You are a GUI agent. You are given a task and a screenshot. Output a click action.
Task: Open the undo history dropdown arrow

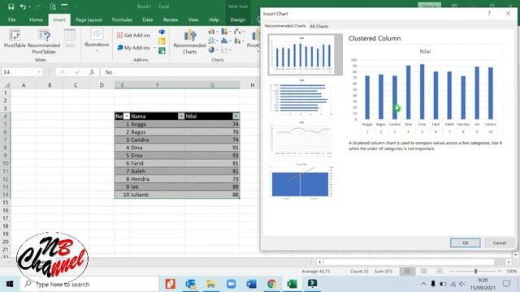click(29, 7)
